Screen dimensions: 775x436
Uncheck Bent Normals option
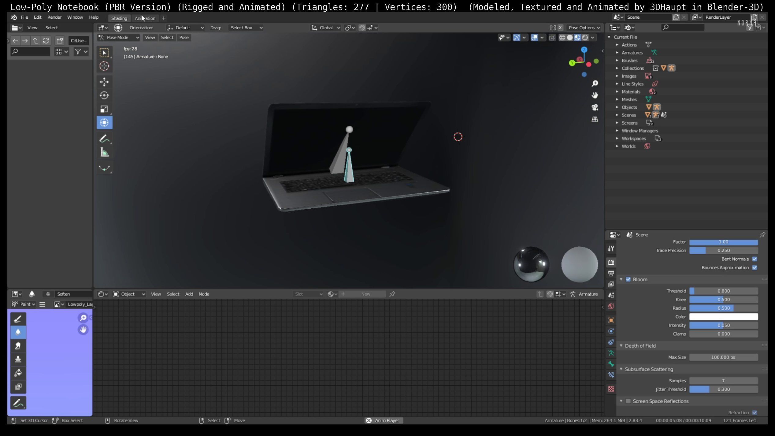[755, 259]
